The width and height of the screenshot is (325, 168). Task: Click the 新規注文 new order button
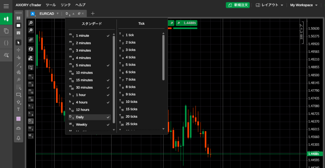238,5
